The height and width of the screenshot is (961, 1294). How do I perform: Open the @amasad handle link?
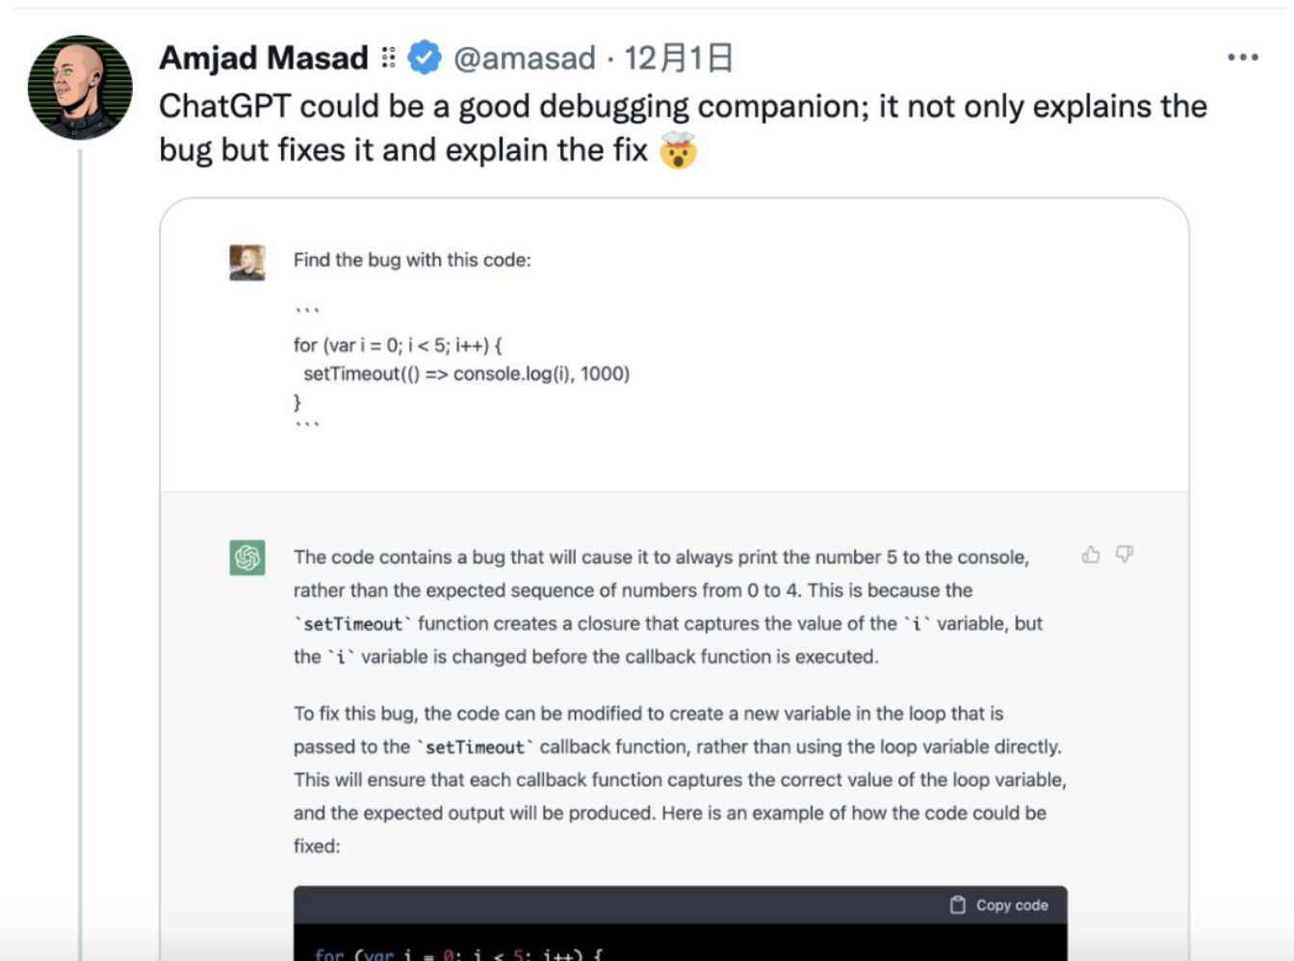pyautogui.click(x=525, y=58)
